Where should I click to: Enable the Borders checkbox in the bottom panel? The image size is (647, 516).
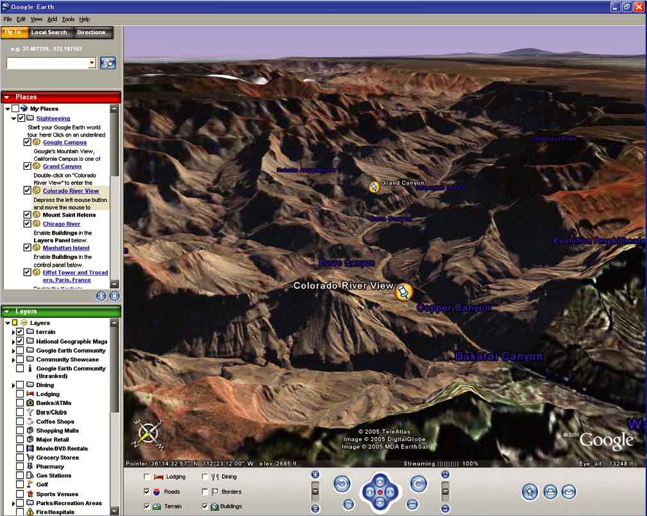[x=205, y=492]
